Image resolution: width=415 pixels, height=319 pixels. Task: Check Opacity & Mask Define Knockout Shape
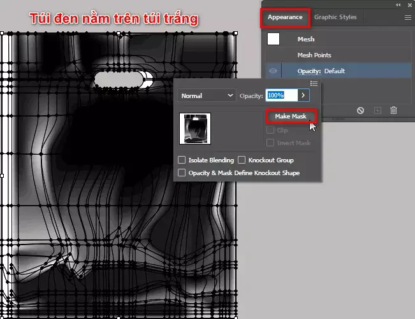[x=182, y=173]
